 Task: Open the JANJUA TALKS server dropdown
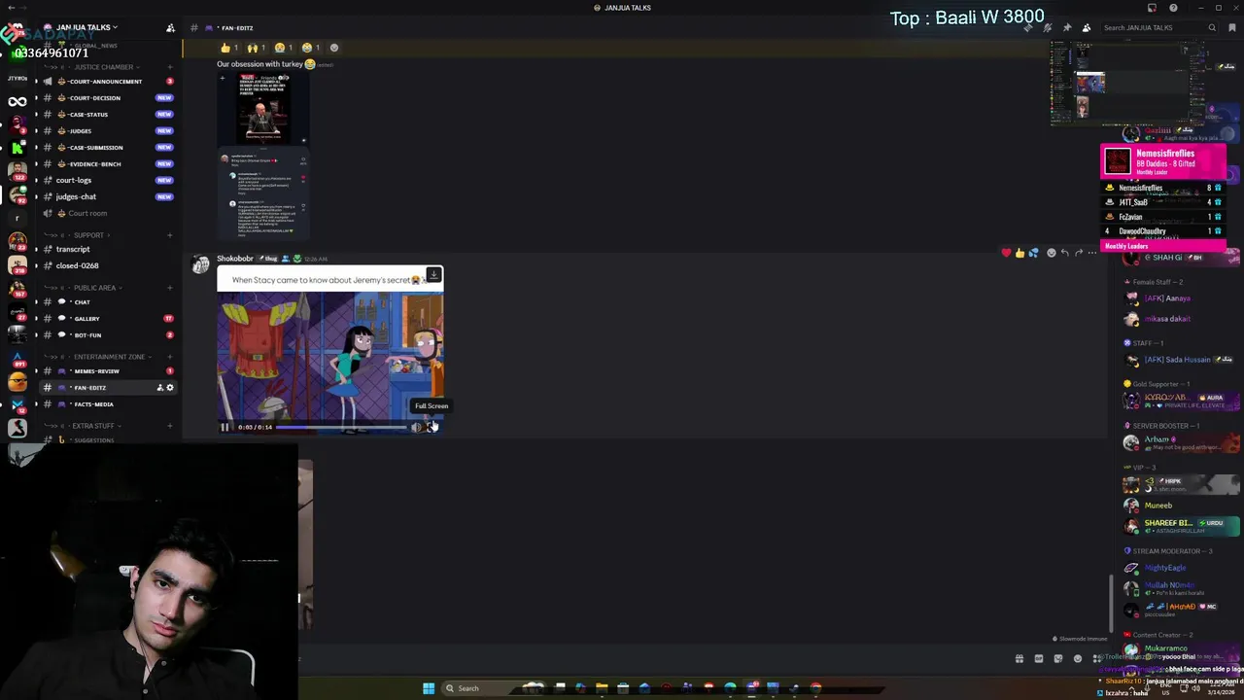87,27
